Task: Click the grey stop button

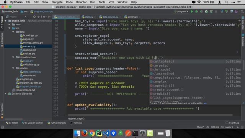Action: [216, 11]
